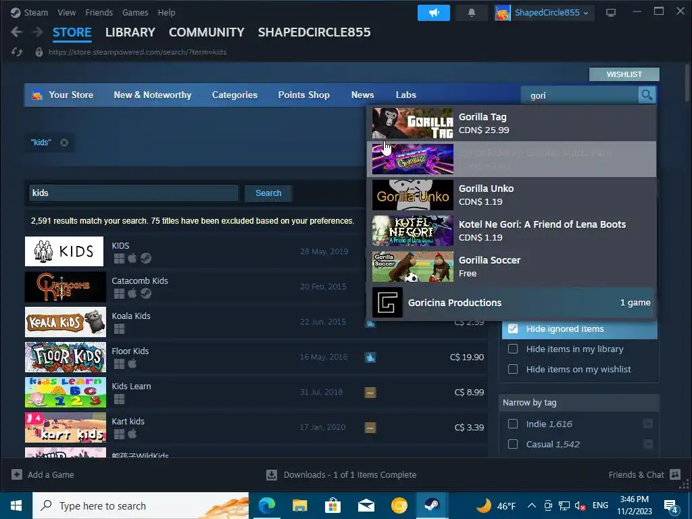Click the review icon for Floor Kids
The image size is (692, 519).
coord(370,357)
